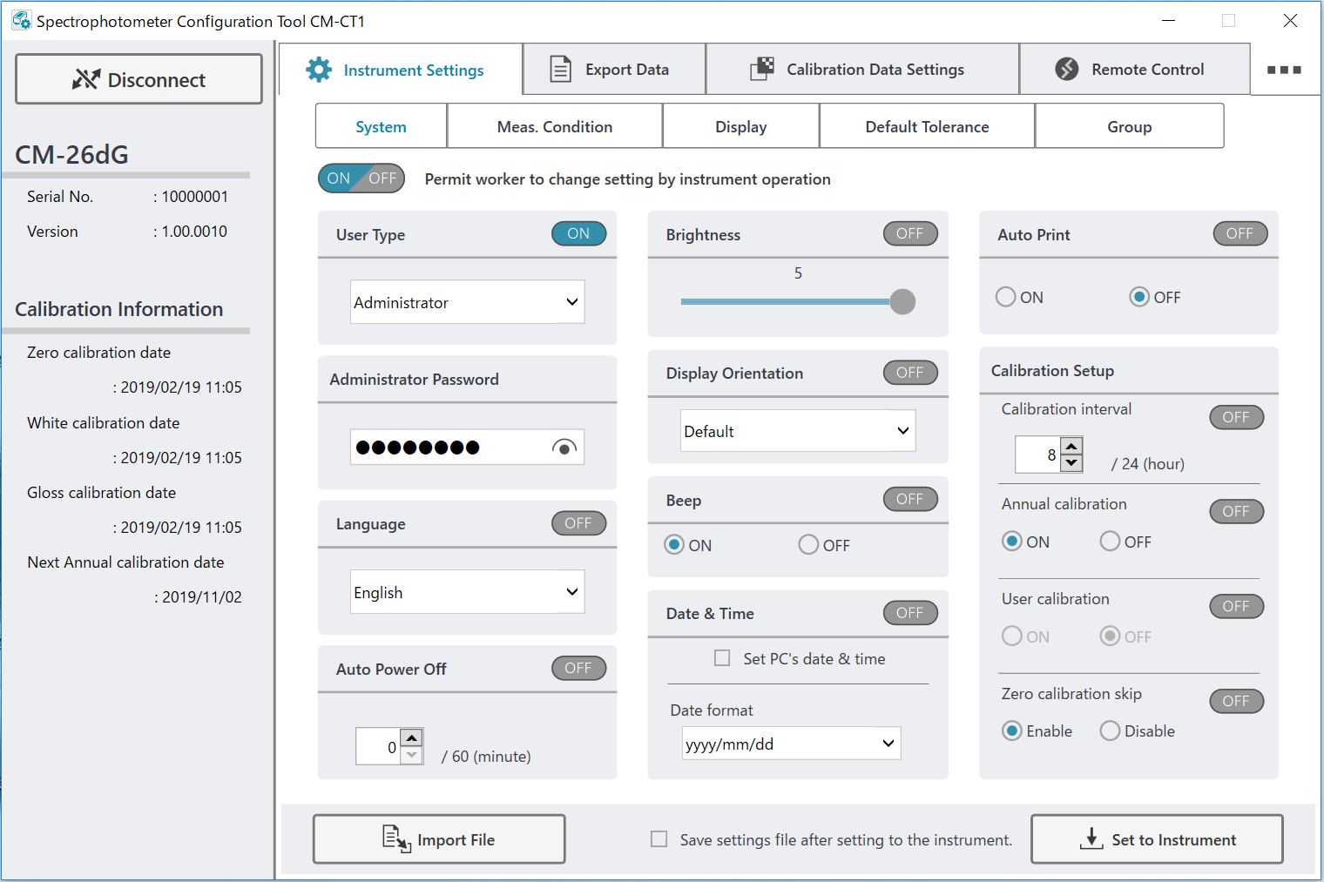
Task: Reveal password with the eye icon
Action: [x=564, y=448]
